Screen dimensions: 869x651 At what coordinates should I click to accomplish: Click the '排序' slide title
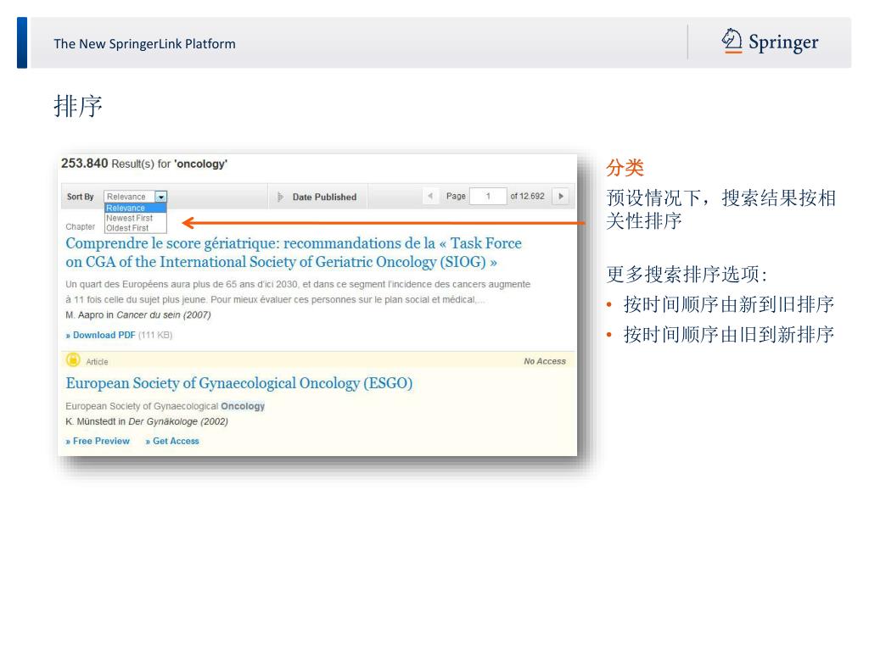pyautogui.click(x=78, y=106)
